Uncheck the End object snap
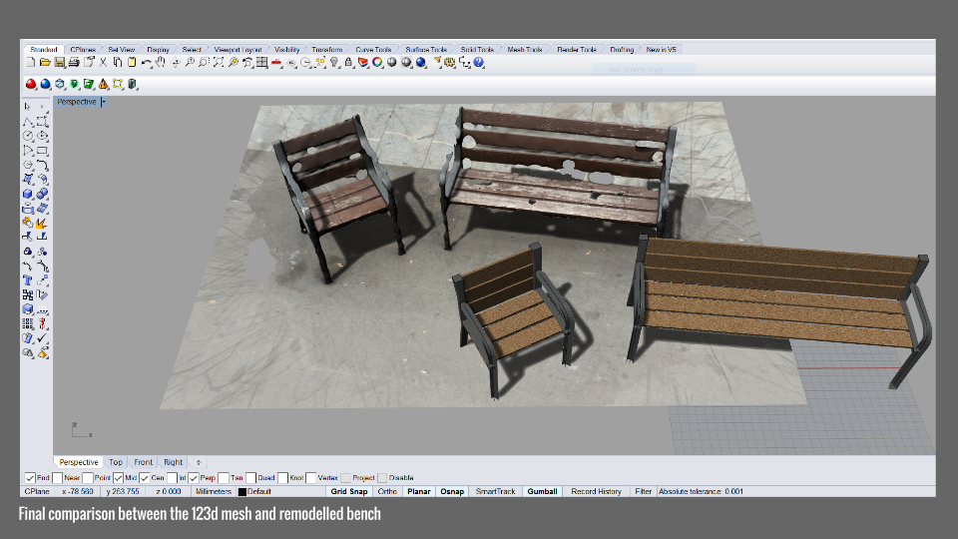 pyautogui.click(x=29, y=478)
